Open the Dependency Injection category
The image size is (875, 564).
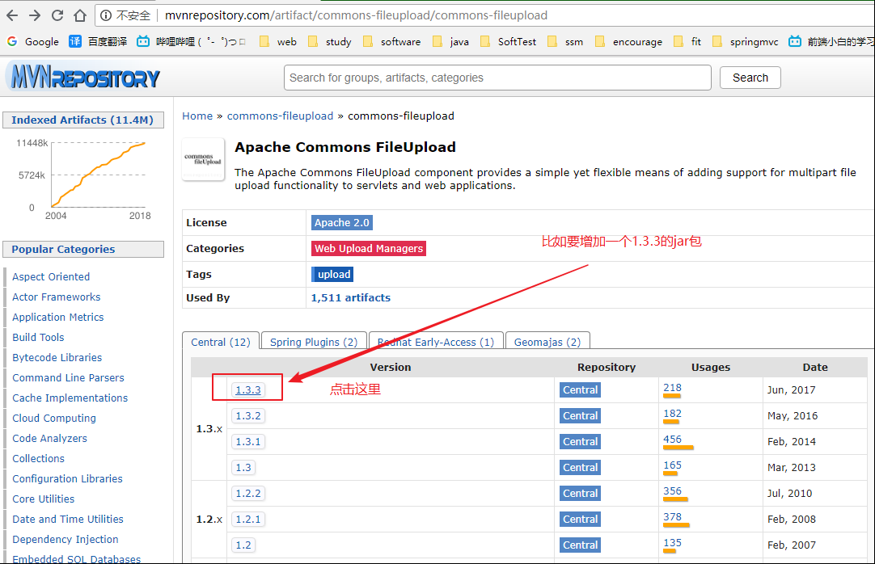point(66,540)
